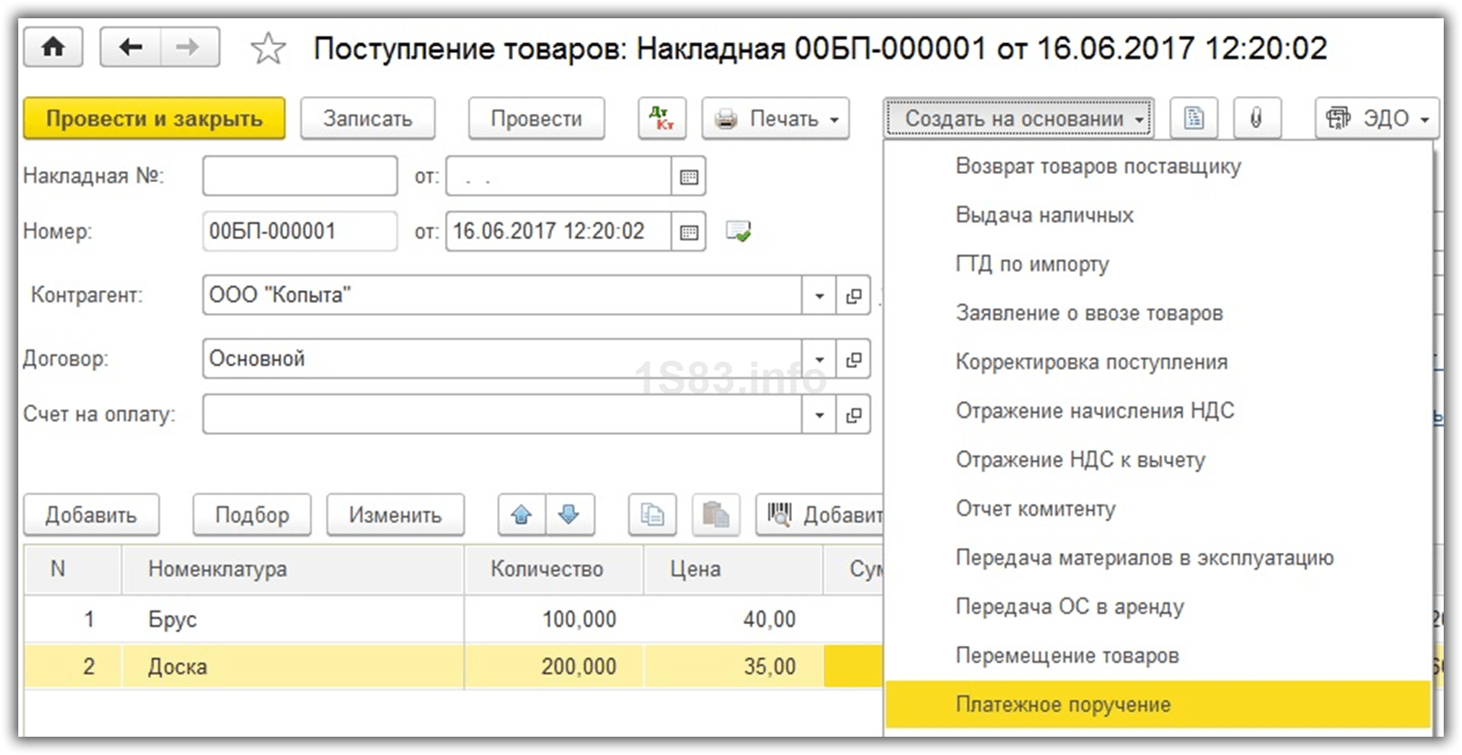The height and width of the screenshot is (755, 1462).
Task: Click into the Накладная № input field
Action: point(299,177)
